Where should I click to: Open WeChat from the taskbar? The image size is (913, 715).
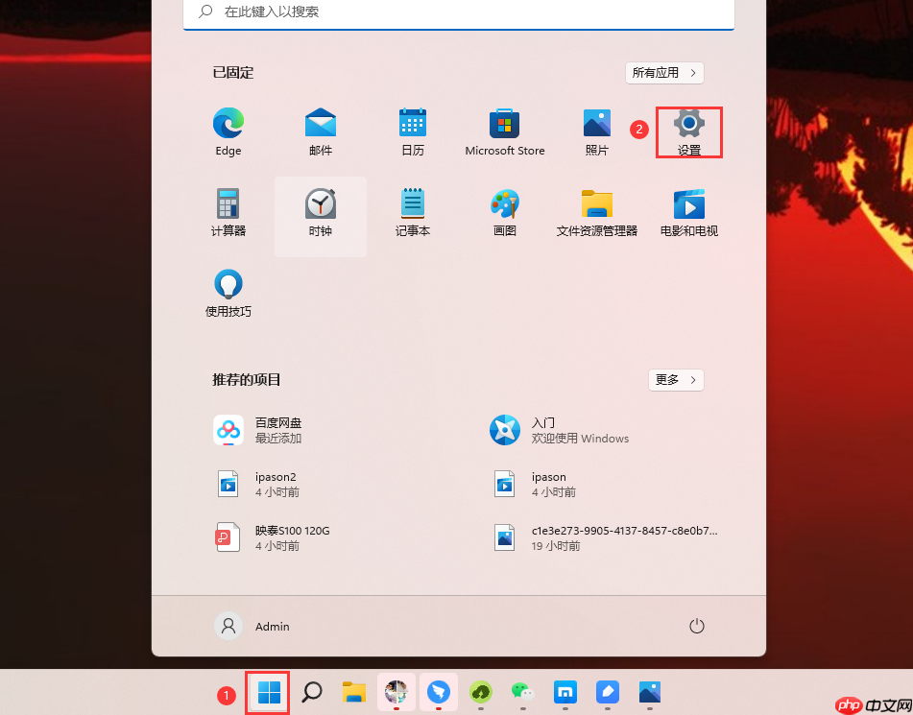[x=522, y=692]
